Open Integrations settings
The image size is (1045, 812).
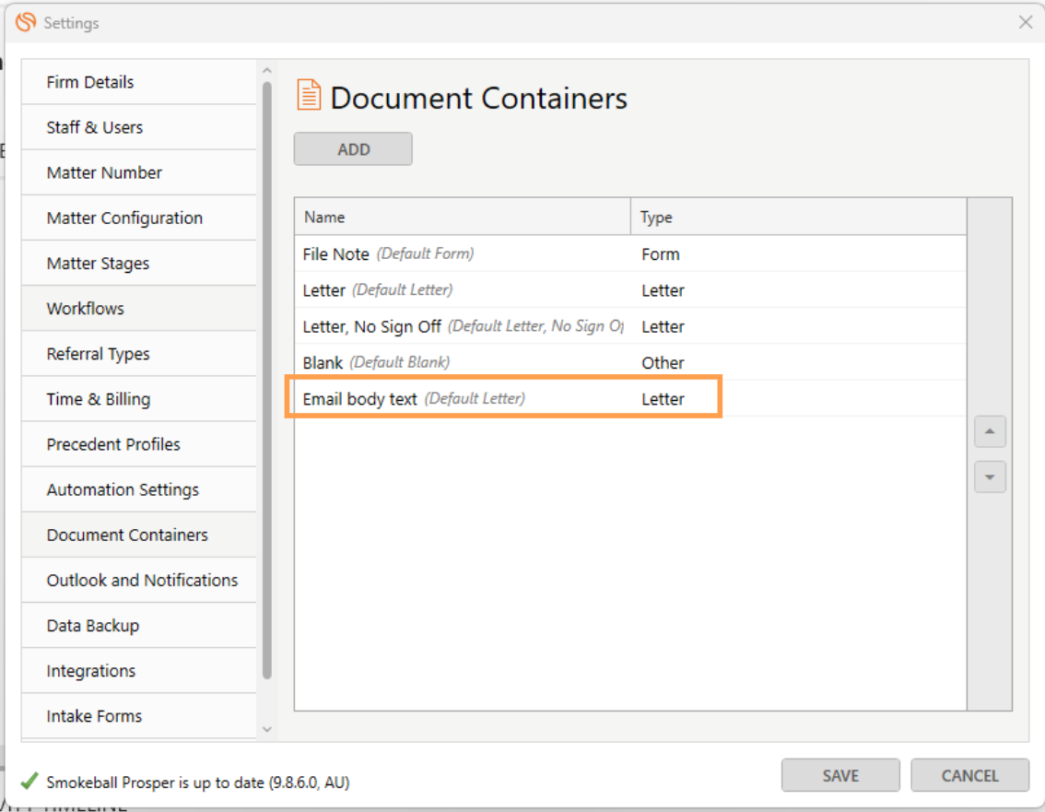(138, 671)
